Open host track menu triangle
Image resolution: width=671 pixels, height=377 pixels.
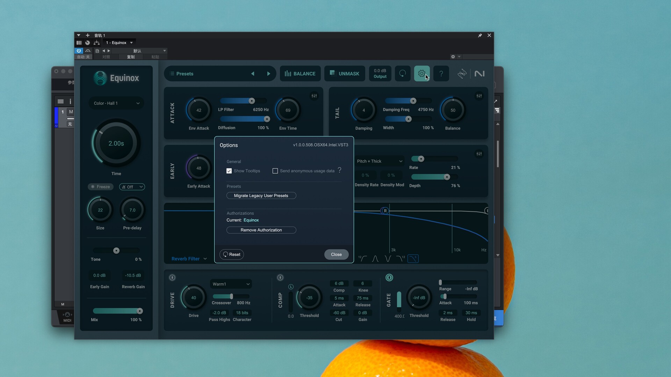point(79,35)
